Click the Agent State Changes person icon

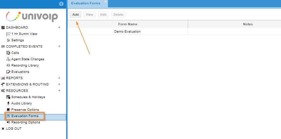tap(8, 59)
